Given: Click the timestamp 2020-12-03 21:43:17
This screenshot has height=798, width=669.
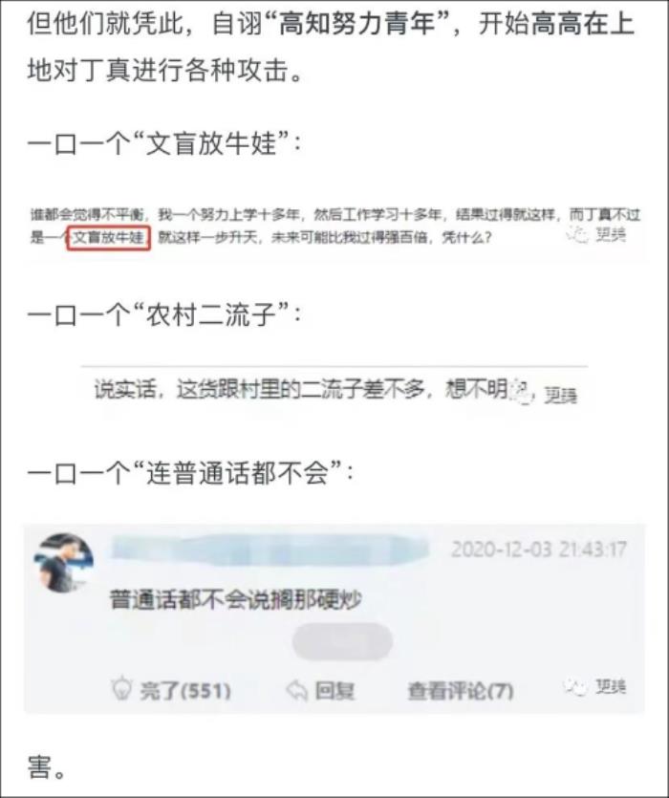Looking at the screenshot, I should pos(539,550).
